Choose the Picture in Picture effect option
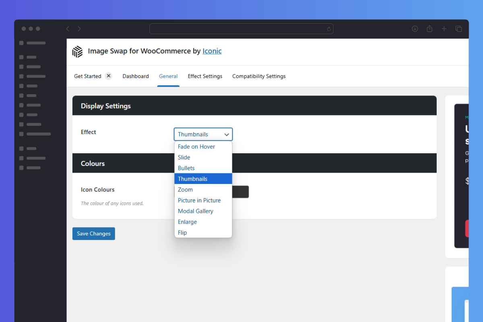The image size is (483, 322). click(x=199, y=200)
